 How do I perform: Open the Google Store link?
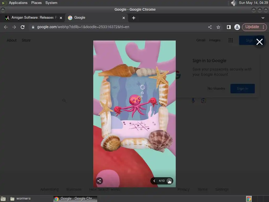tap(26, 40)
